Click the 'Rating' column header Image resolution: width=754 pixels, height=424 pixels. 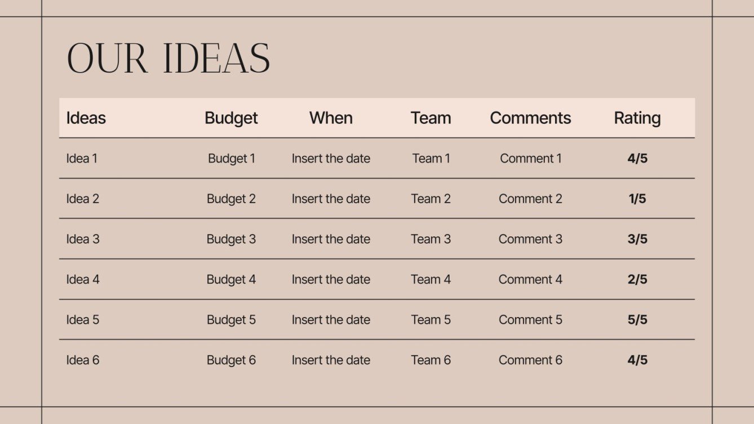(x=637, y=118)
